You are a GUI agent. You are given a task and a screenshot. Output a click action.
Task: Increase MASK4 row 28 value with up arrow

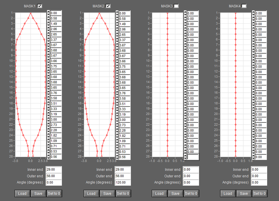pos(254,156)
